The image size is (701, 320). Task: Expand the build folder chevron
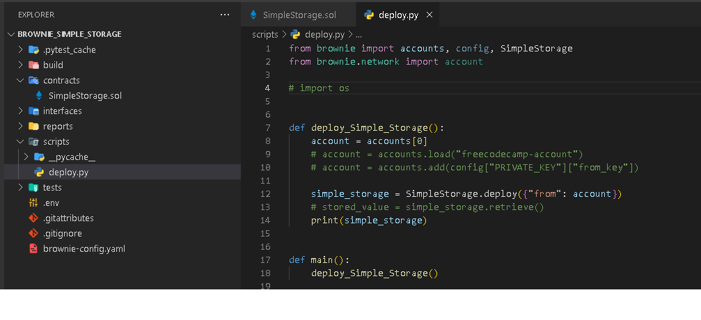click(20, 65)
